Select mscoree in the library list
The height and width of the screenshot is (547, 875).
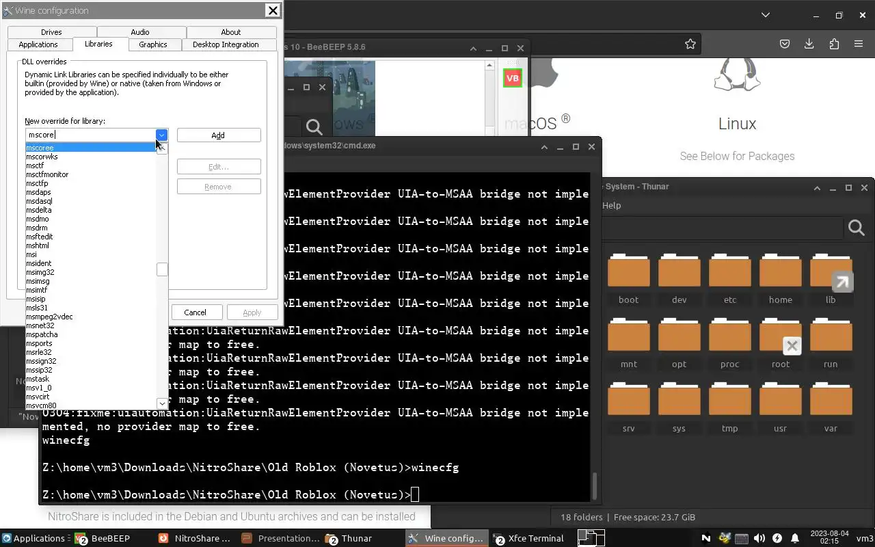[90, 148]
